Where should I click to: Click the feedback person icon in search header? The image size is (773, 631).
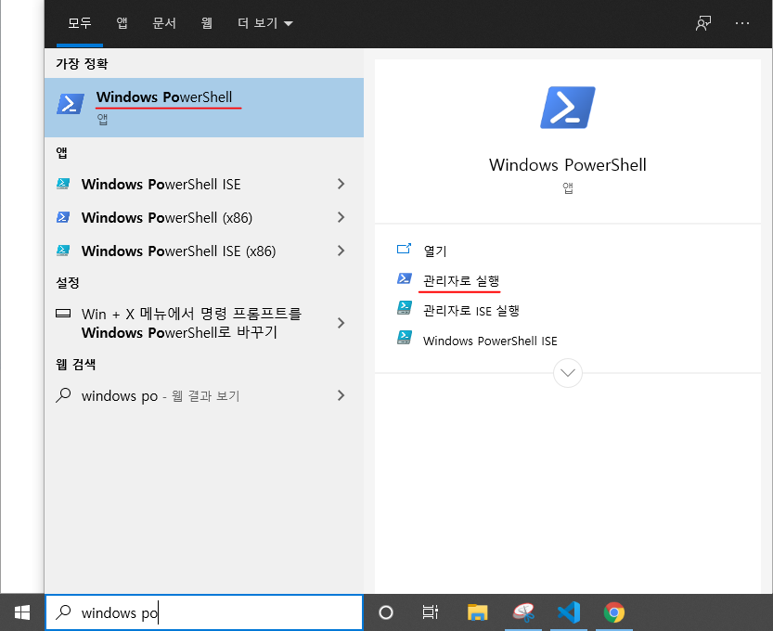703,23
